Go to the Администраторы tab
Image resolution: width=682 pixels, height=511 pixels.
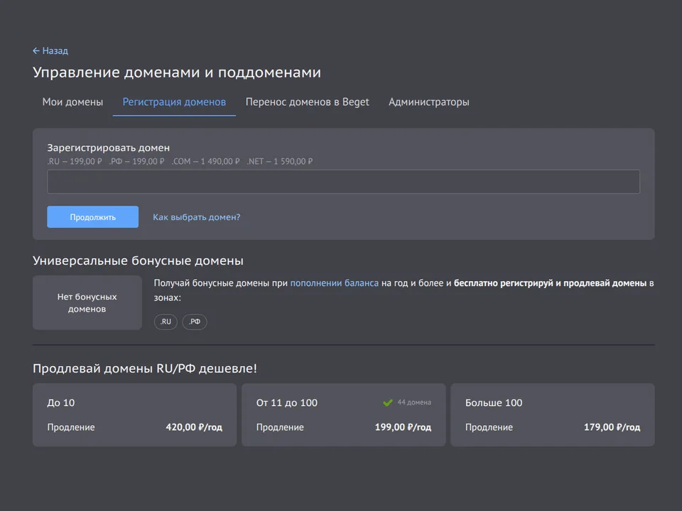tap(429, 102)
